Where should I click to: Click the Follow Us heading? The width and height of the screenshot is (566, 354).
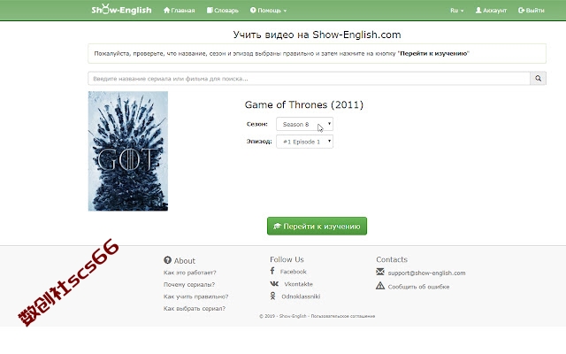click(287, 259)
